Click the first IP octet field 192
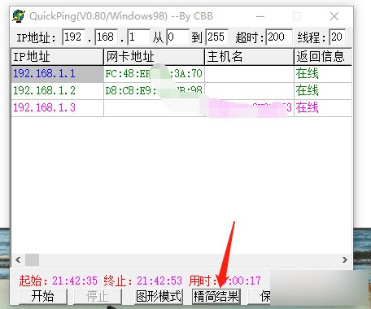Image resolution: width=371 pixels, height=309 pixels. pyautogui.click(x=74, y=37)
